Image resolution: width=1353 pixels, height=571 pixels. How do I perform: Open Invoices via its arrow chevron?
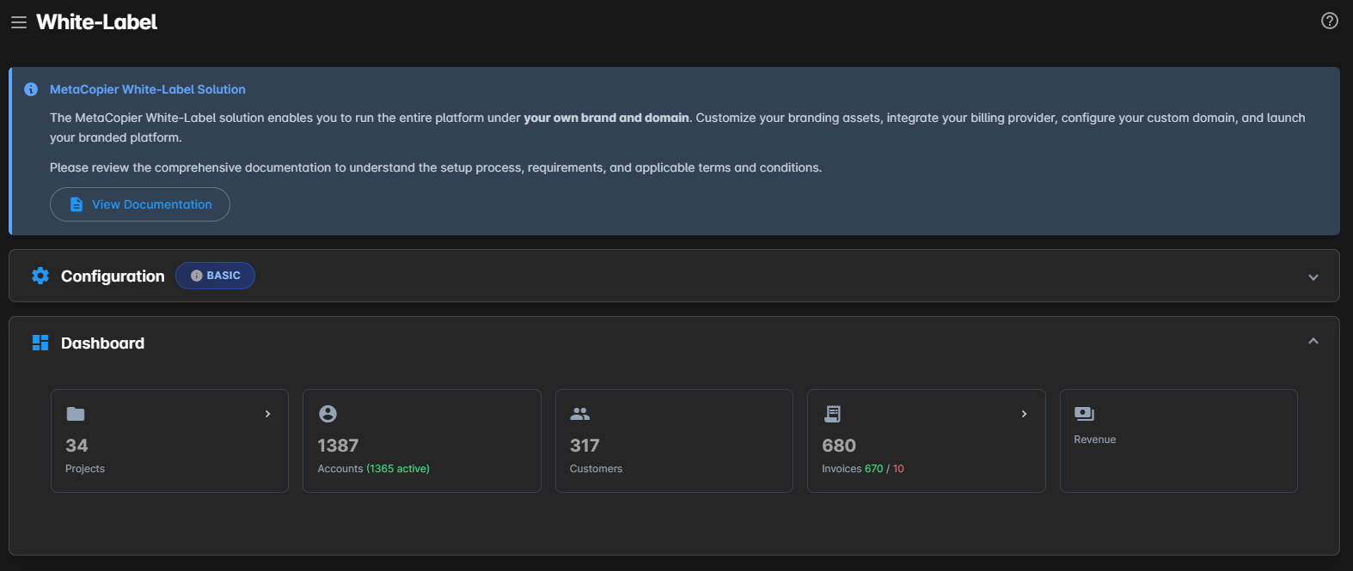(1024, 414)
